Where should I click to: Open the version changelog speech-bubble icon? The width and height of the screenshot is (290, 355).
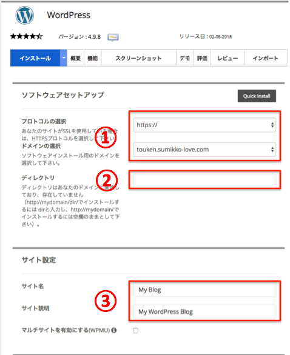click(x=113, y=37)
